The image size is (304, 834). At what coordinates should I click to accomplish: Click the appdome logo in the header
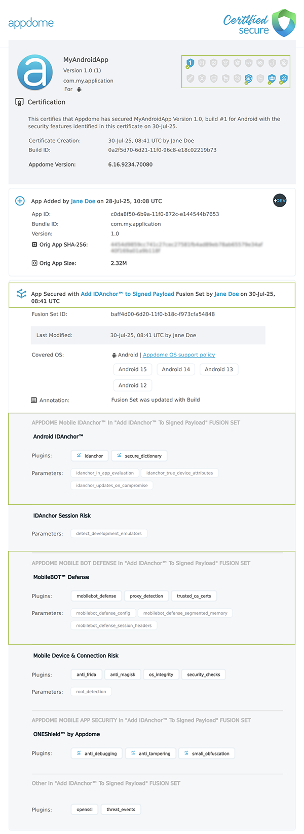(x=31, y=23)
